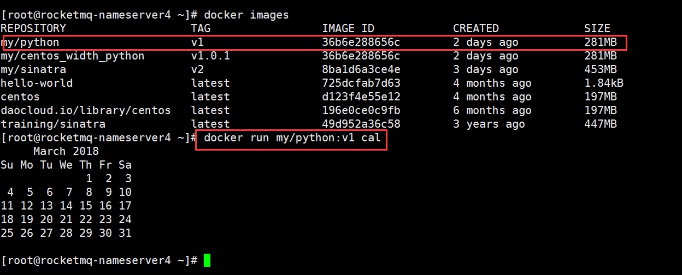Select the my/sinatra repository entry
Image resolution: width=682 pixels, height=275 pixels.
pos(33,69)
